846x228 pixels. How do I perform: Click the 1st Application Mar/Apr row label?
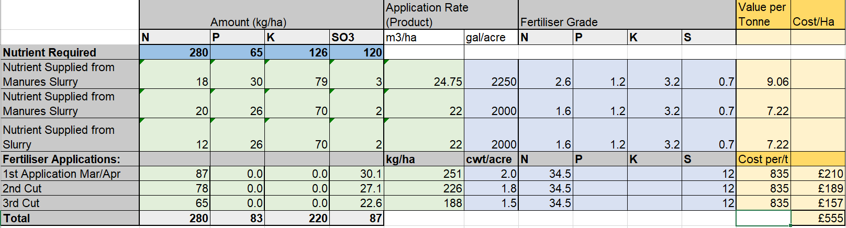coord(70,174)
